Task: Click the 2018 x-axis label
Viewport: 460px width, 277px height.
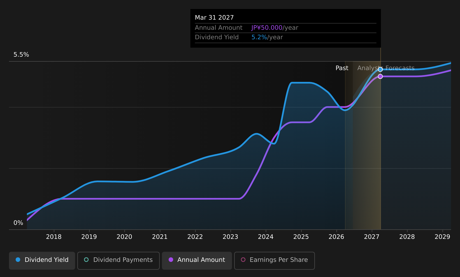Action: tap(54, 237)
